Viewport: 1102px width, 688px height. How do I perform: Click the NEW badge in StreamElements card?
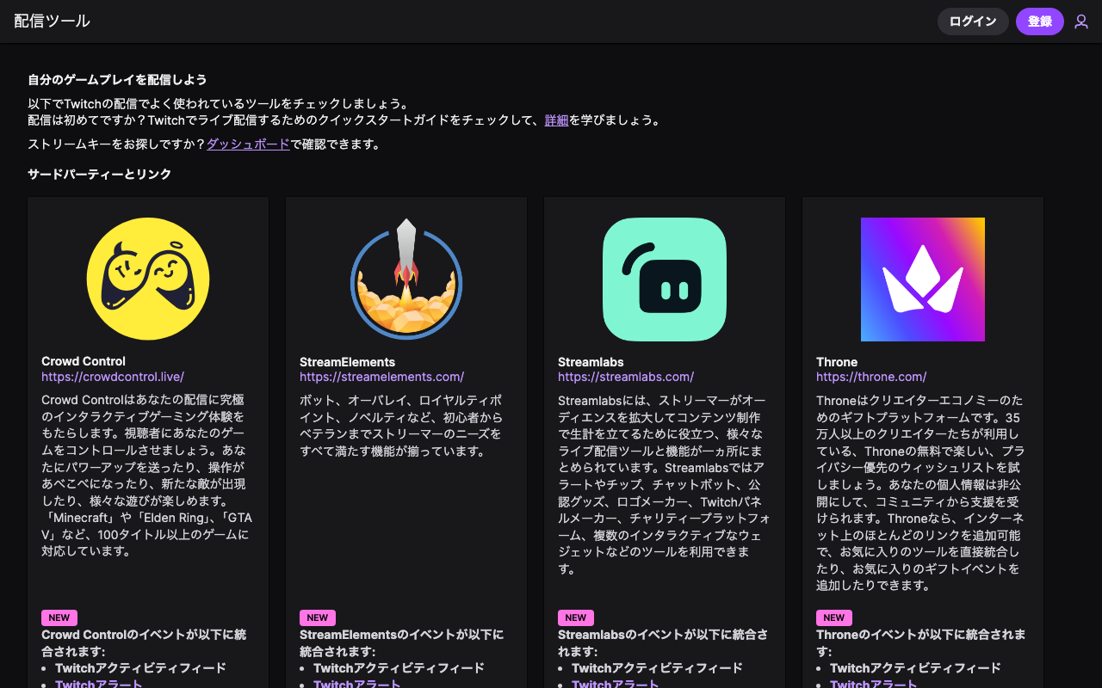[318, 617]
